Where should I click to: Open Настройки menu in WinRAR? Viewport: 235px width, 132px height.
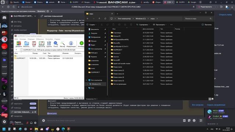point(49,39)
